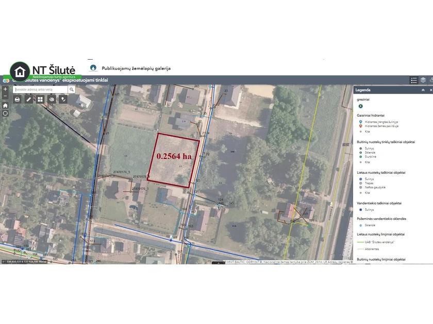433x324 pixels.
Task: Click the 'greziniai' legend heading
Action: point(363,99)
